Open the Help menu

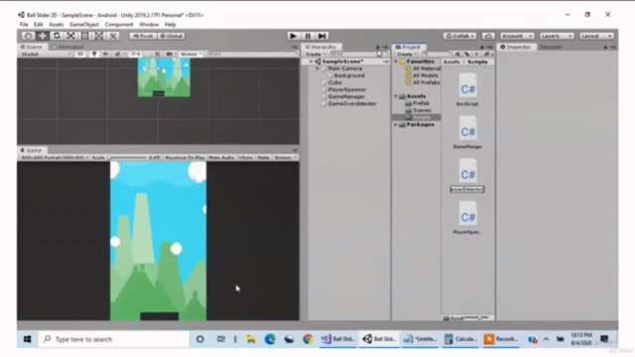(170, 24)
